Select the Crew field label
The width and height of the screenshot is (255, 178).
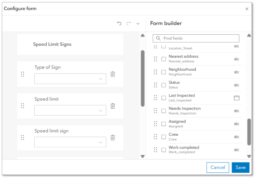174,134
